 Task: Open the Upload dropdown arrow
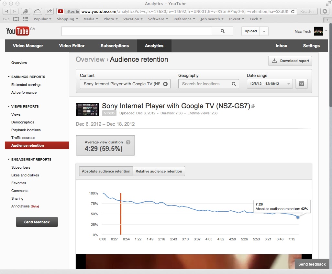264,31
